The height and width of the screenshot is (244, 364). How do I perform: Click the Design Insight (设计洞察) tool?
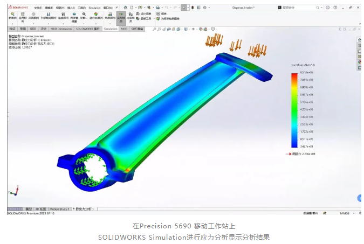pos(143,13)
